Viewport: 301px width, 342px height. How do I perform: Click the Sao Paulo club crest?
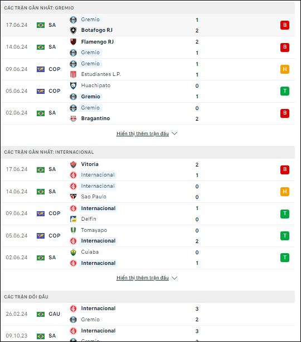pyautogui.click(x=73, y=197)
